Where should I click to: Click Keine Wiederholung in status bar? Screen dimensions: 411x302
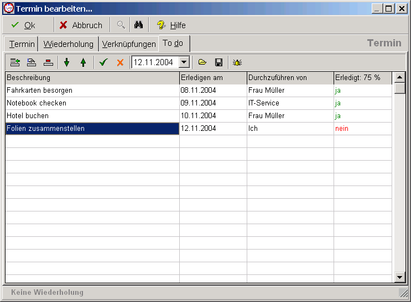(x=47, y=292)
